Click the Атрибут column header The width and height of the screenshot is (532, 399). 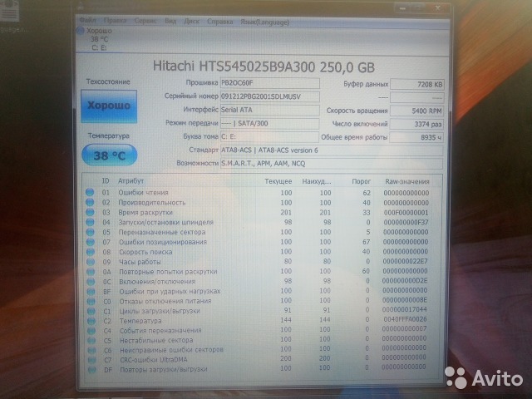(x=131, y=181)
